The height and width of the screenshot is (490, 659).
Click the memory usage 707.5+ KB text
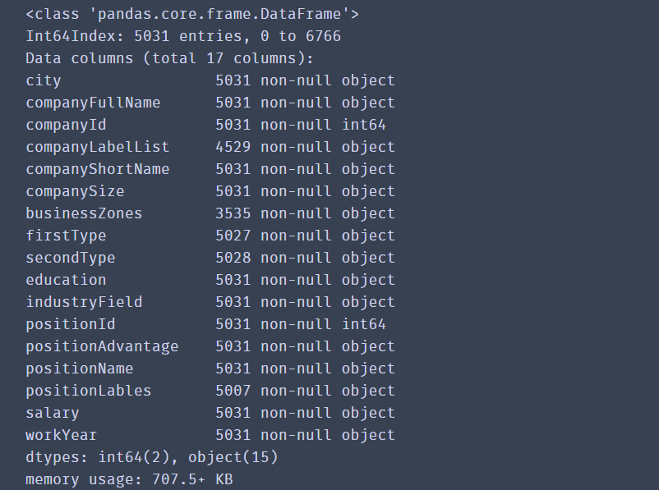point(129,479)
